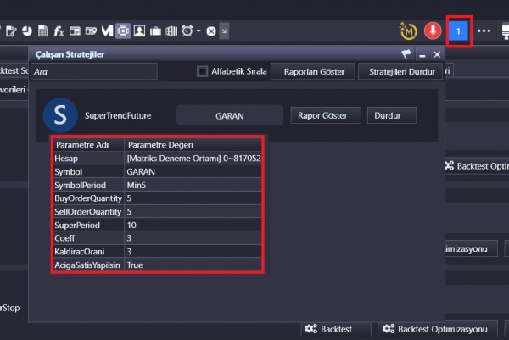Viewport: 509px width, 340px height.
Task: Select the Symbol parameter row label
Action: [x=69, y=171]
